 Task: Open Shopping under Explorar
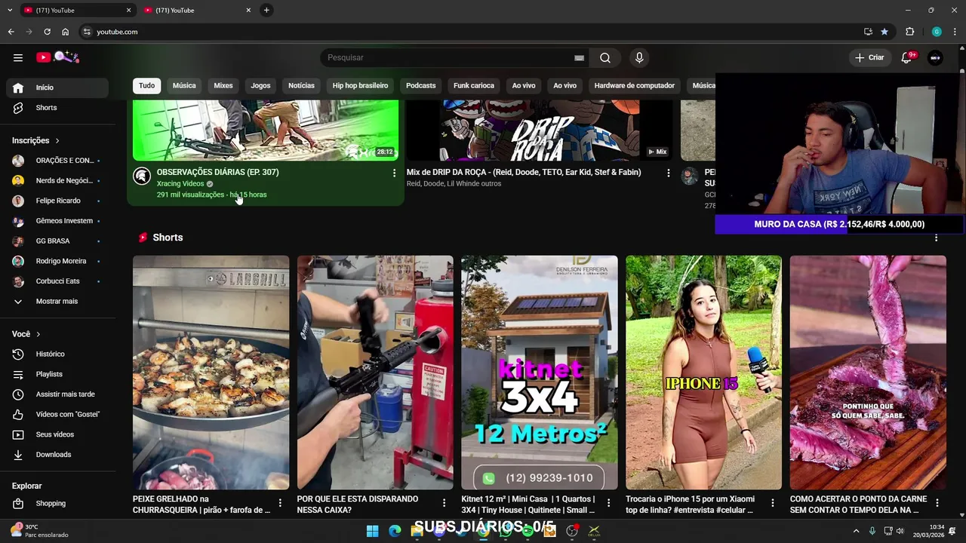tap(57, 503)
